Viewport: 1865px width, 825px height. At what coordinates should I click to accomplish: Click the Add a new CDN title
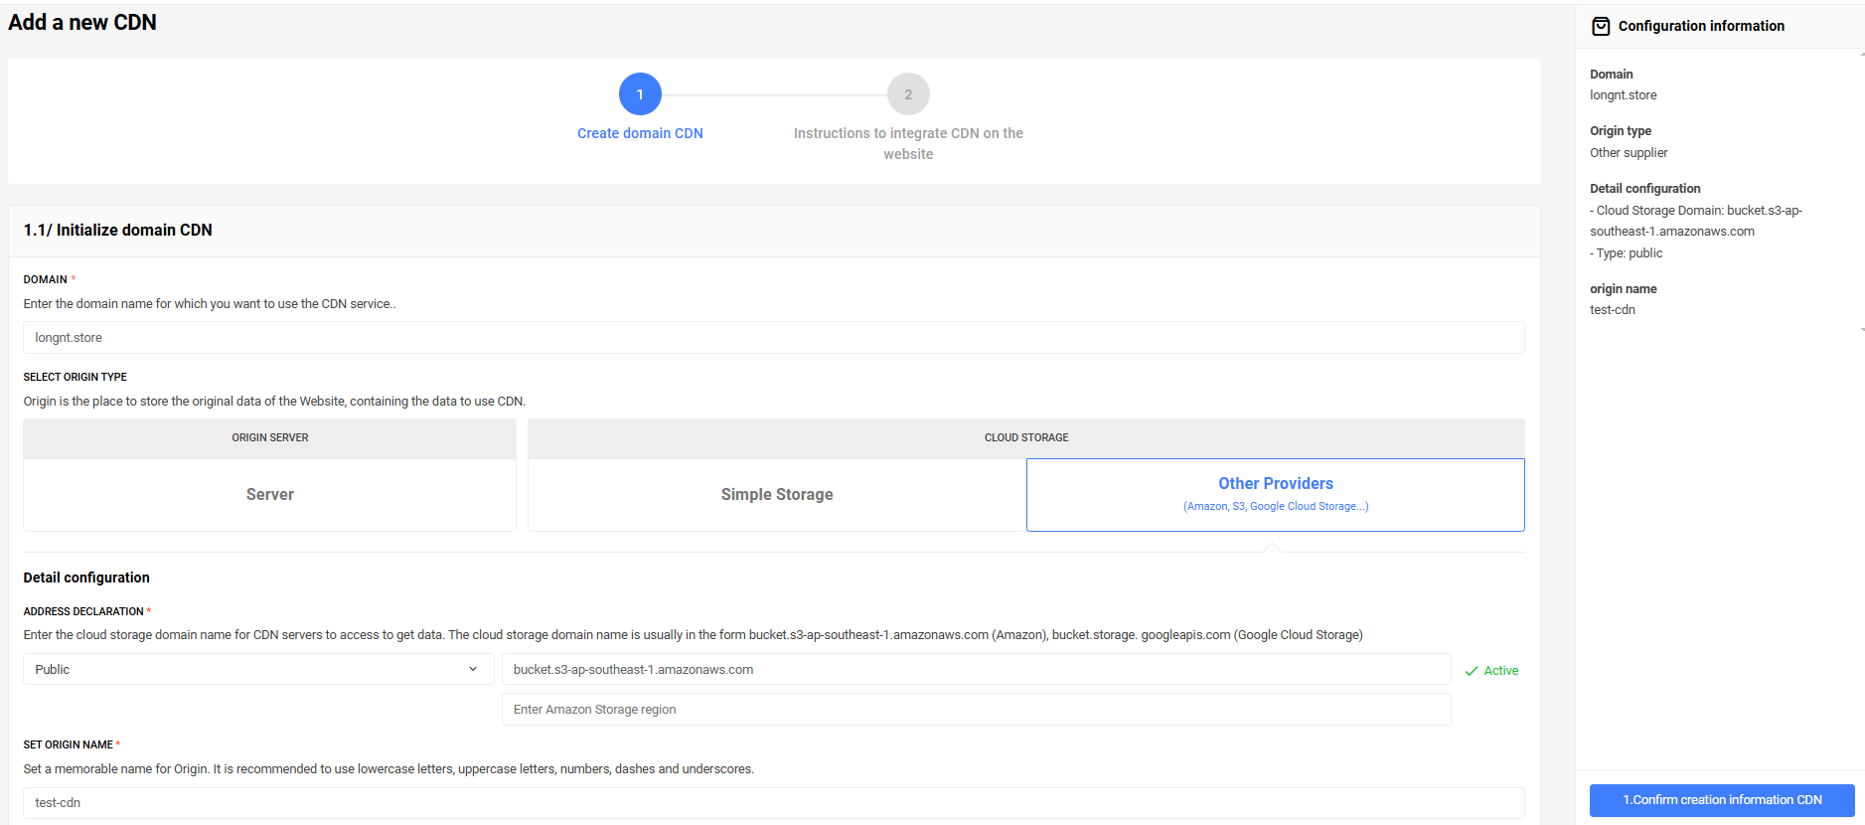[82, 22]
